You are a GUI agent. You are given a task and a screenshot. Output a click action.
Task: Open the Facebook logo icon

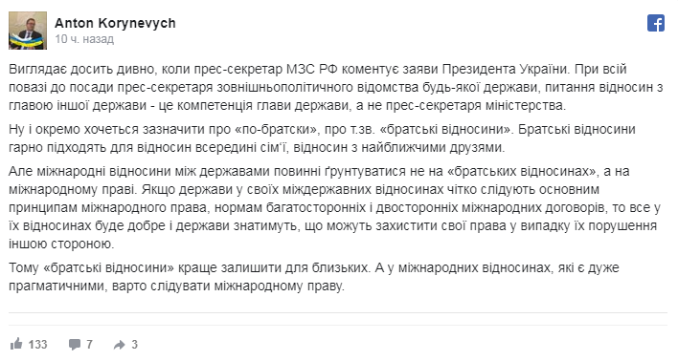(x=656, y=23)
